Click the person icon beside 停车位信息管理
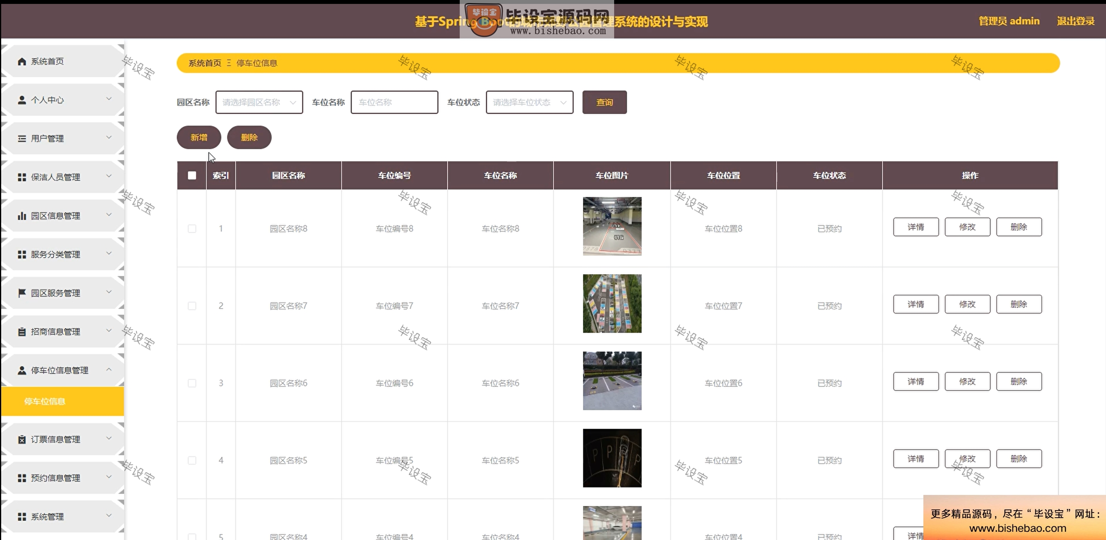This screenshot has height=540, width=1106. click(x=22, y=370)
